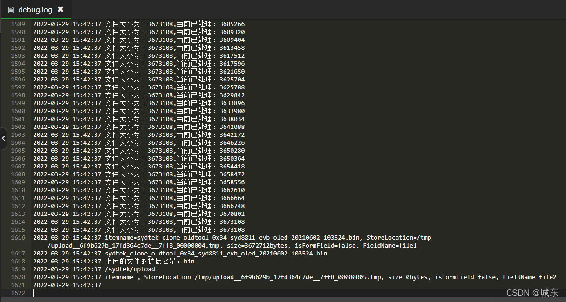Select line number 1607 in gutter

coord(18,167)
